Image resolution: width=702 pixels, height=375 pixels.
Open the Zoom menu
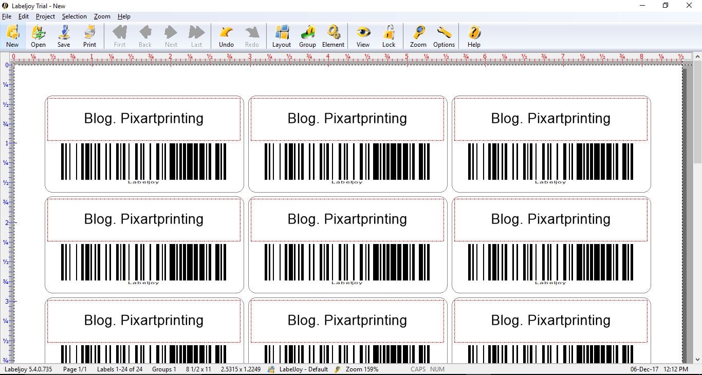click(102, 16)
